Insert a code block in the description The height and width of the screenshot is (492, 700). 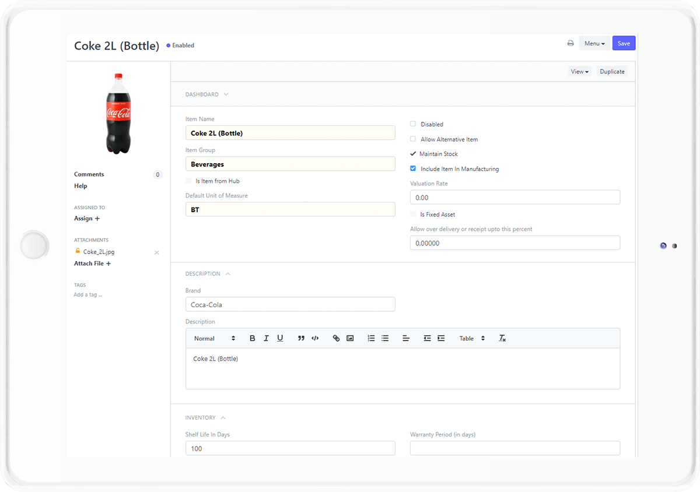click(315, 338)
